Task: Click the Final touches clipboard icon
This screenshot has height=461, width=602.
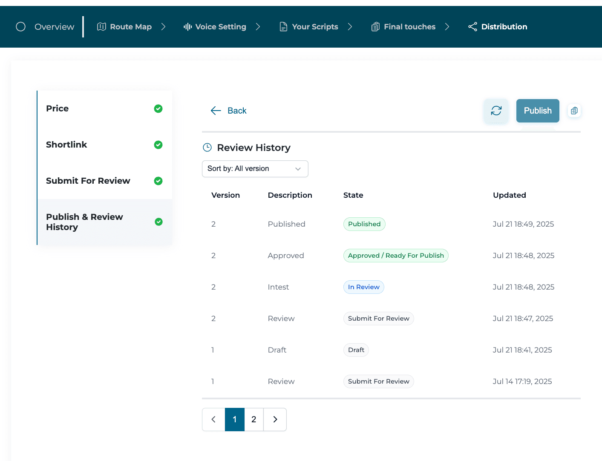Action: (x=375, y=27)
